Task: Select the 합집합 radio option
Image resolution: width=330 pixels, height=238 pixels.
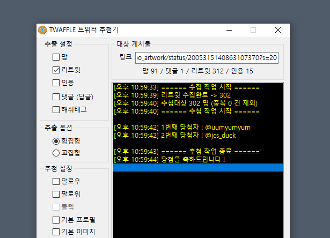Action: point(56,141)
